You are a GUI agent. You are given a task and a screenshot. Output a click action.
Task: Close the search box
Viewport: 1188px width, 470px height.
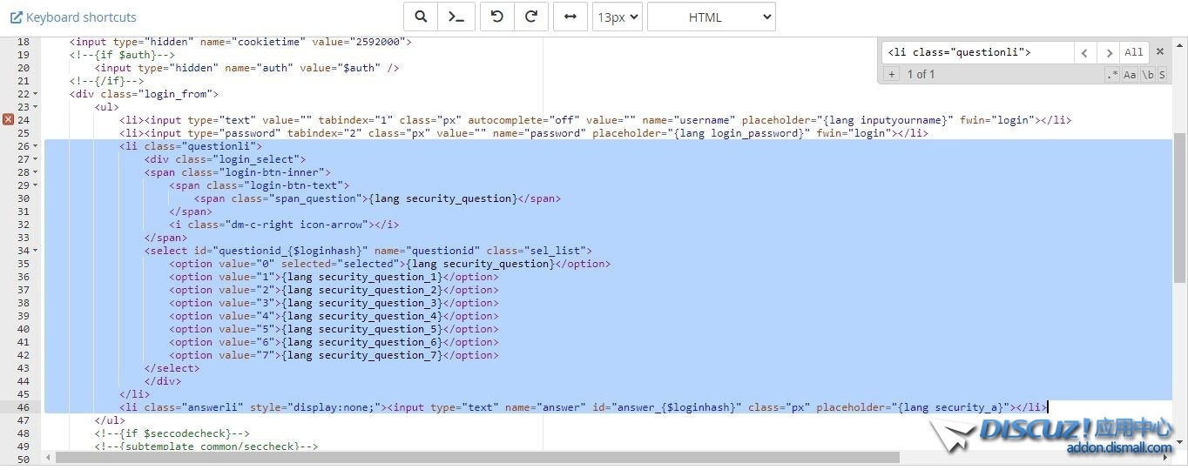[1160, 52]
